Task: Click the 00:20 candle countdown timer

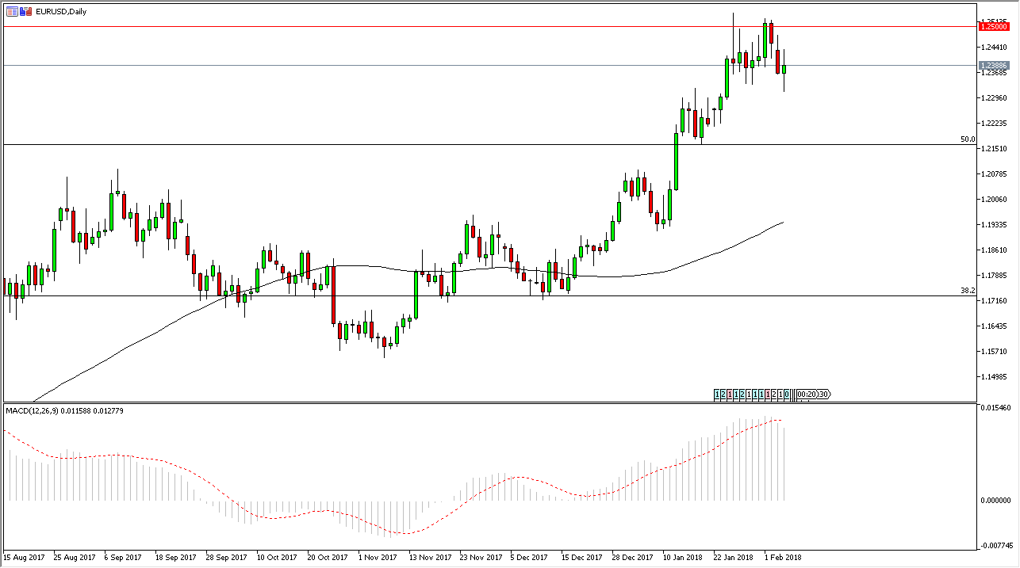Action: 807,395
